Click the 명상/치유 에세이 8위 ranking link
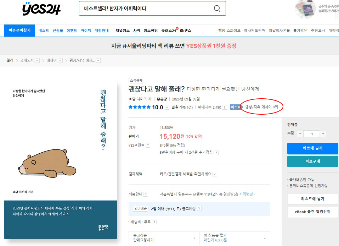Viewport: 339px width, 246px height. point(262,107)
